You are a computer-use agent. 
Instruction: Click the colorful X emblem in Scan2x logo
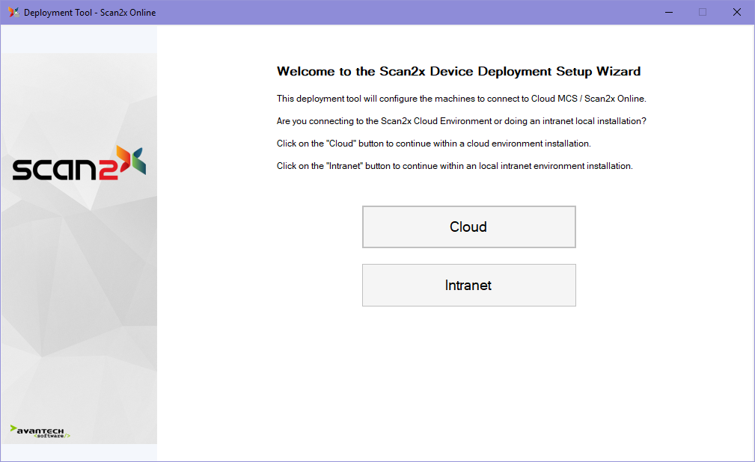click(x=130, y=161)
